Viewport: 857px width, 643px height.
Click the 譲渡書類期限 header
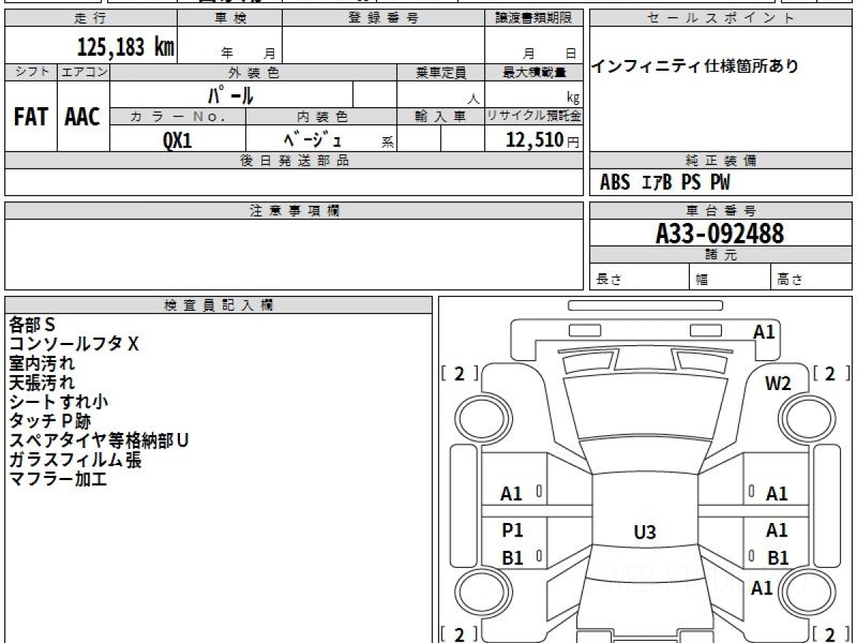click(534, 19)
